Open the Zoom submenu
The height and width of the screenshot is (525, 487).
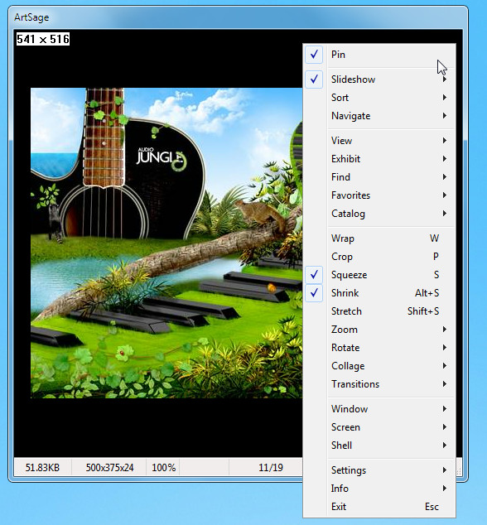(x=379, y=330)
